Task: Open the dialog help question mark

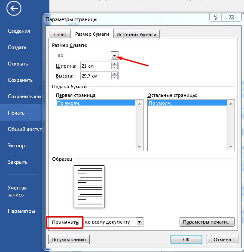Action: click(216, 17)
